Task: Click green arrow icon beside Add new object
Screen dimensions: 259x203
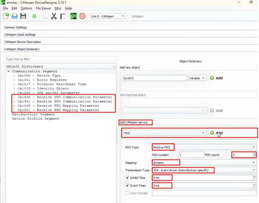Action: pos(212,78)
